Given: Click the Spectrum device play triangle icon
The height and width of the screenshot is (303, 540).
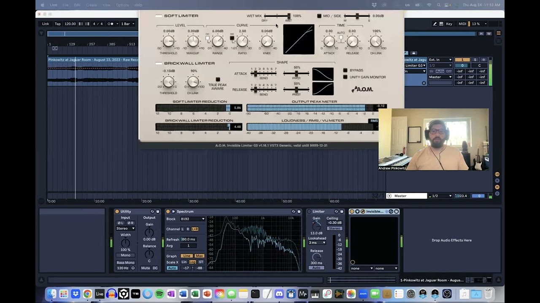Looking at the screenshot, I should [x=173, y=212].
